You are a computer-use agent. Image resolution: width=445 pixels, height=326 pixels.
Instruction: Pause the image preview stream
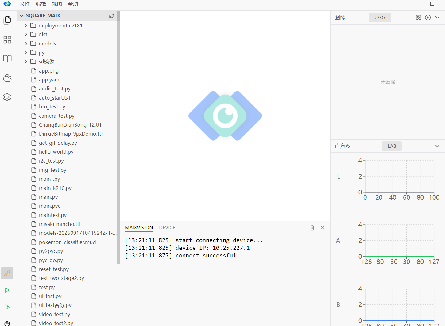[x=428, y=18]
